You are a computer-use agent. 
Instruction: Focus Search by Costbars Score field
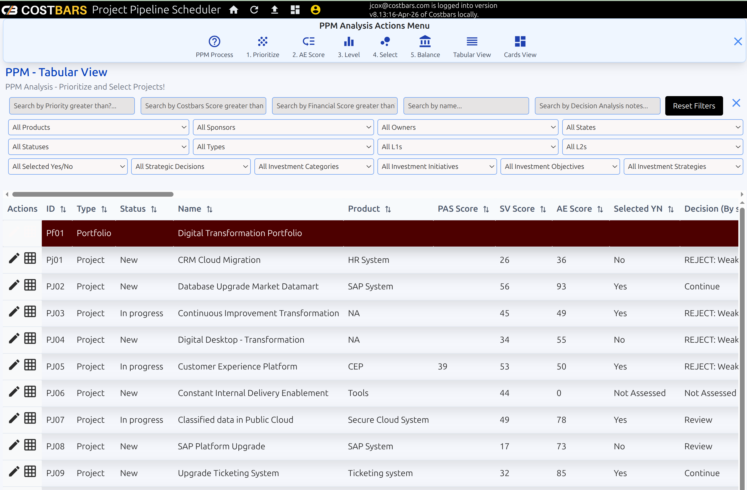pos(203,106)
